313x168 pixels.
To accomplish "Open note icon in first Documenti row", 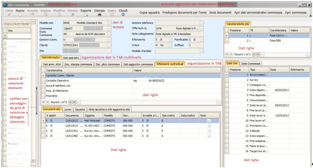I will [x=209, y=120].
